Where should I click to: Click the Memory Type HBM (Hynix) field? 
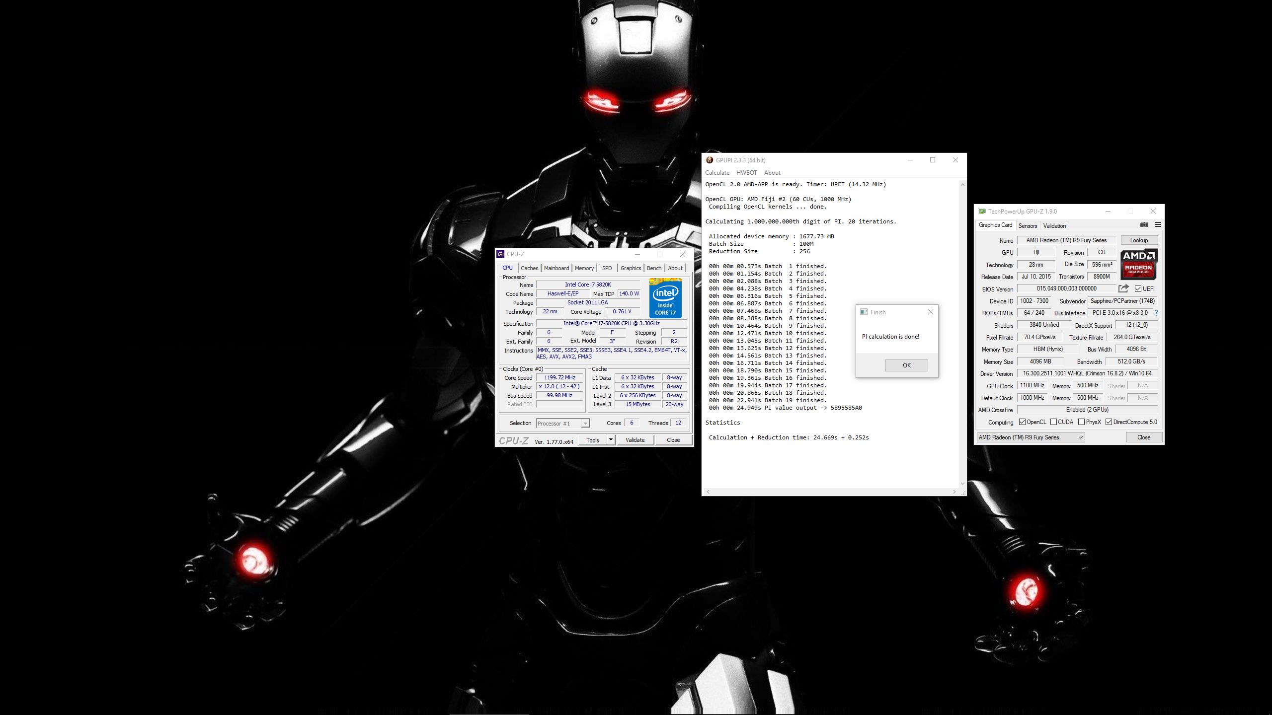1048,349
